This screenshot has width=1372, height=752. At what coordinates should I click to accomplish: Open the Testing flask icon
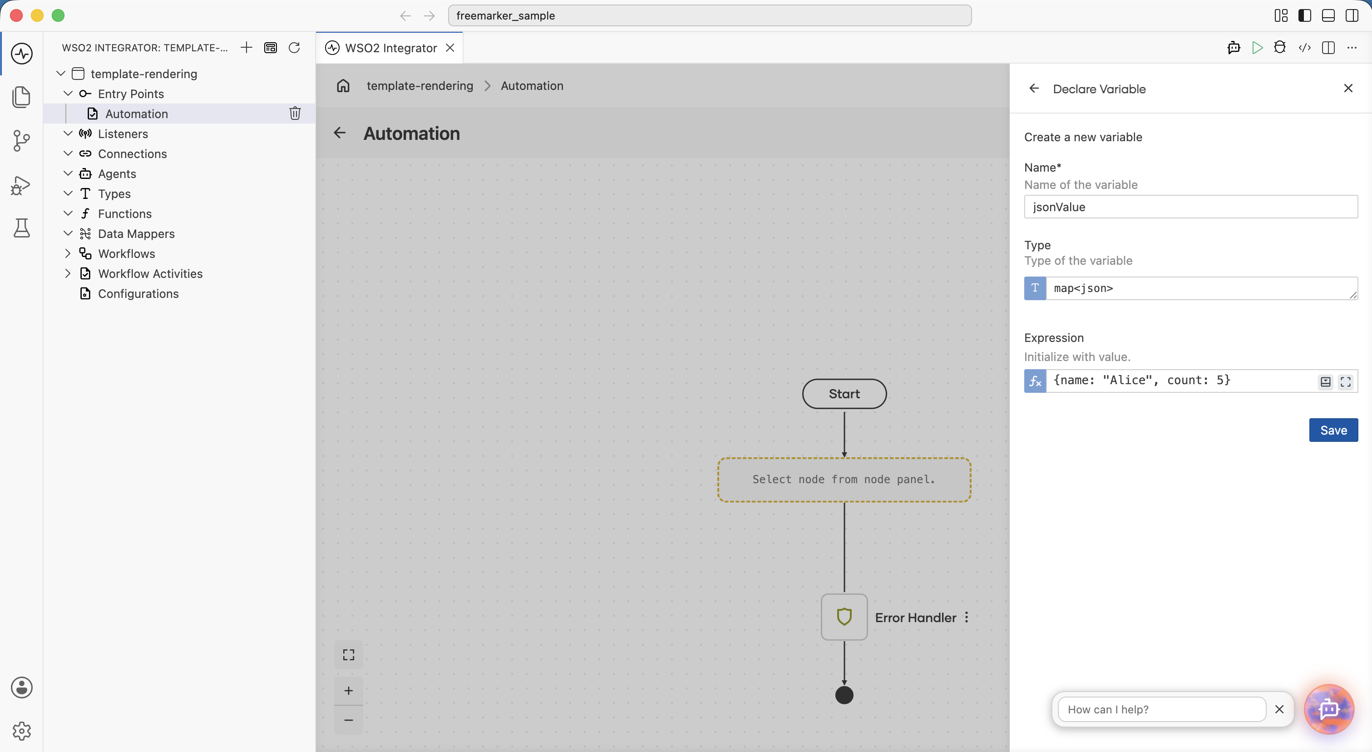pyautogui.click(x=21, y=228)
